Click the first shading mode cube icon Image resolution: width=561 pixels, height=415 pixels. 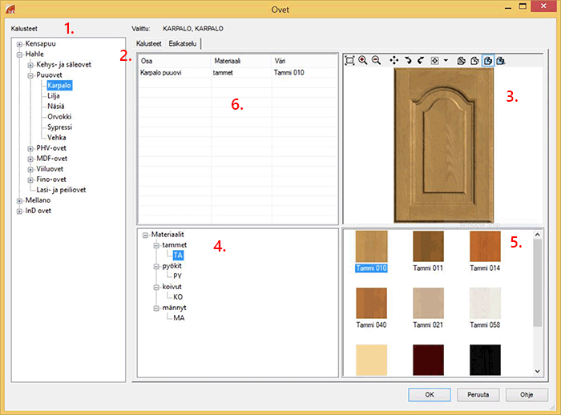[461, 60]
